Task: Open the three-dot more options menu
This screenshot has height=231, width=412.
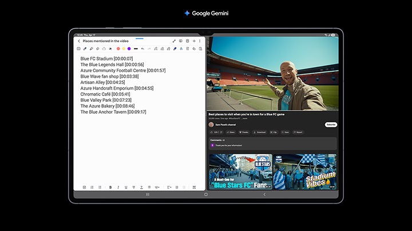Action: coord(200,41)
